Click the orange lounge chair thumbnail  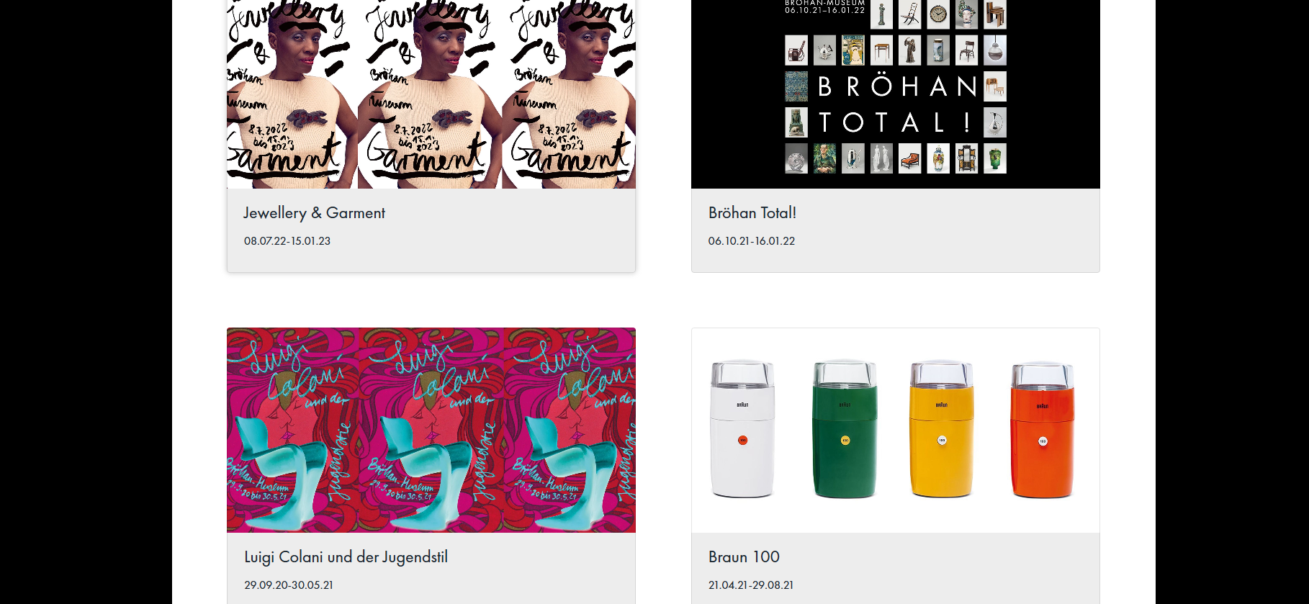tap(910, 158)
